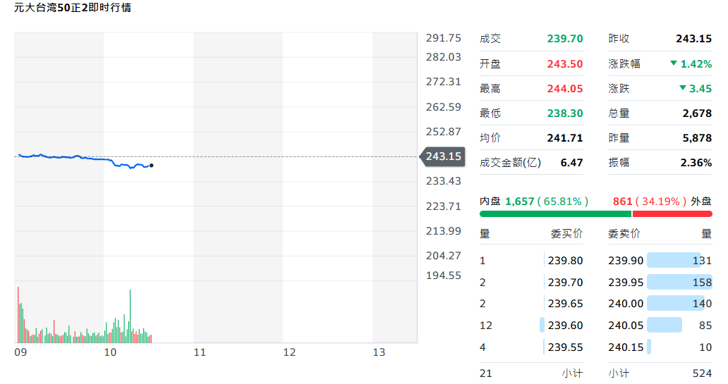Click the 委卖价 column header

(624, 233)
